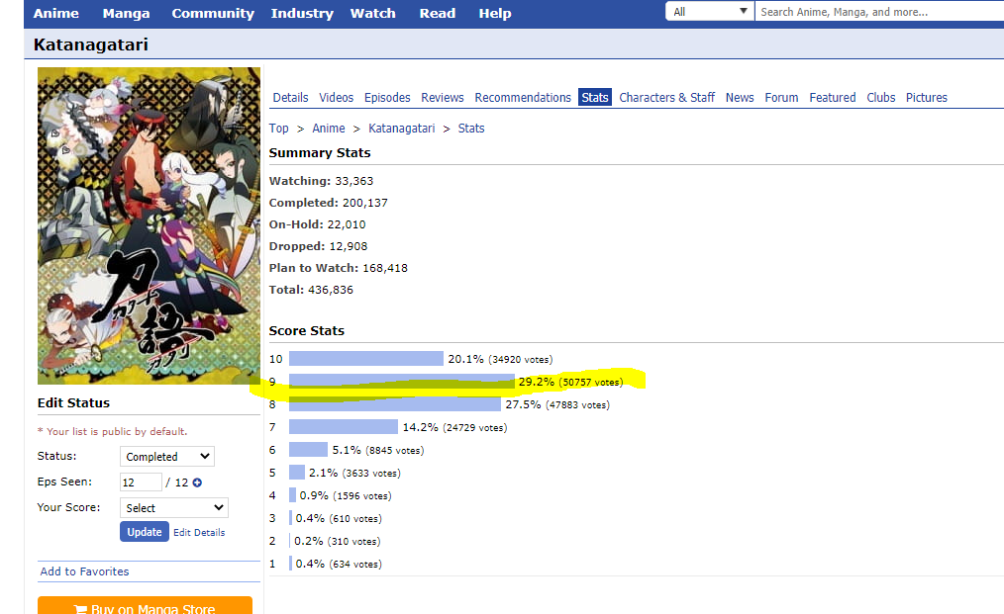This screenshot has height=614, width=1004.
Task: Switch to the Pictures tab
Action: pos(927,97)
